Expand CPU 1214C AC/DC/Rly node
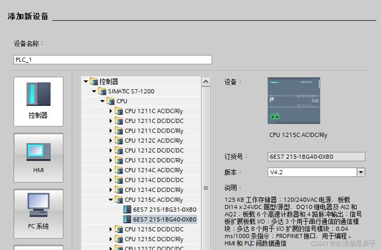 [111, 170]
